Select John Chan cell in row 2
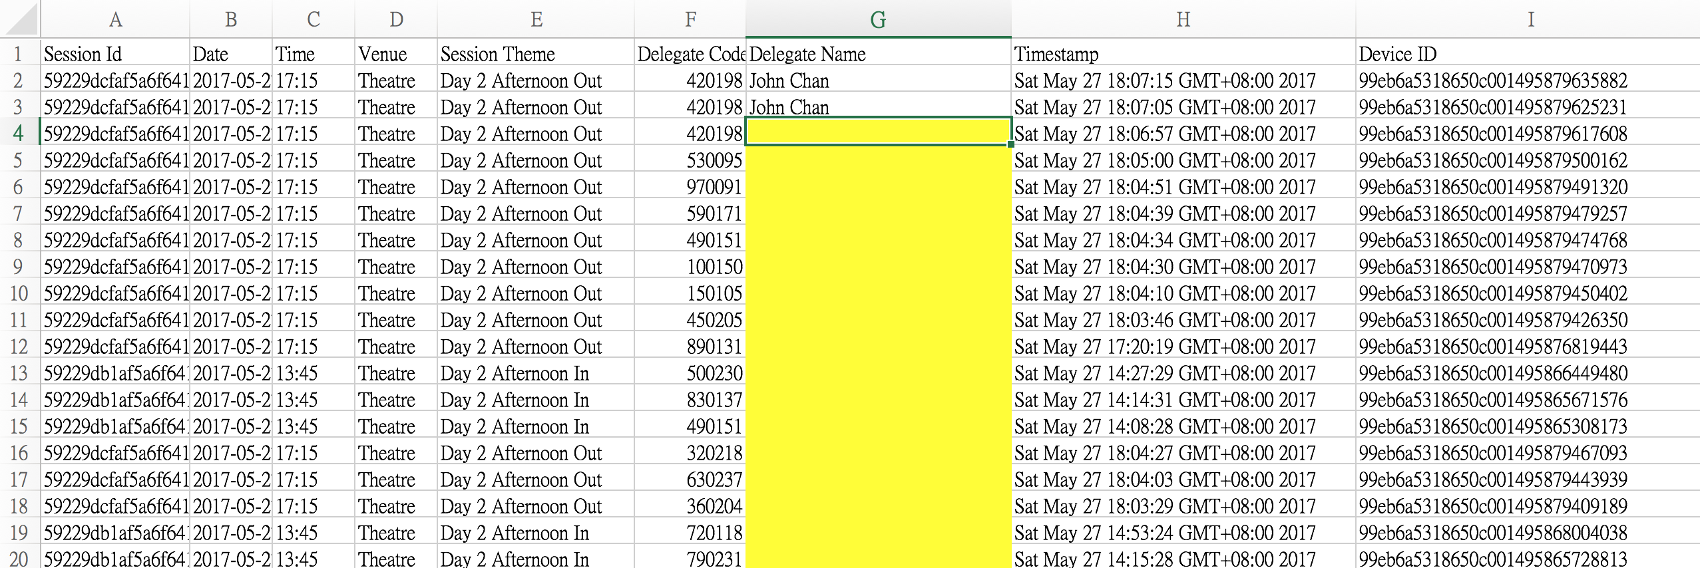This screenshot has width=1700, height=568. pyautogui.click(x=878, y=80)
